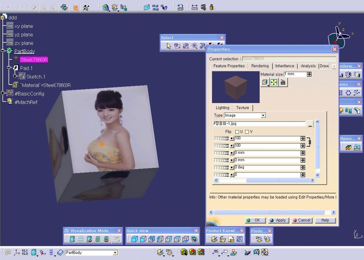364x260 pixels.
Task: Expand the #BasicConfig tree node
Action: [x=3, y=93]
